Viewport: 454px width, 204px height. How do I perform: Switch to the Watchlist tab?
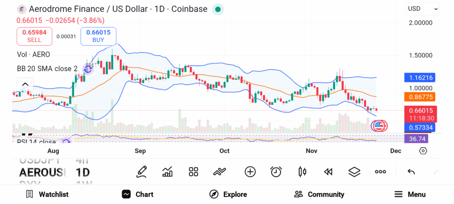click(47, 194)
